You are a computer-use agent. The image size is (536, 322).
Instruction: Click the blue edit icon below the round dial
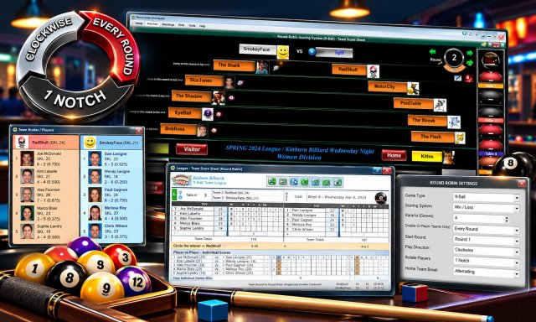pos(458,78)
